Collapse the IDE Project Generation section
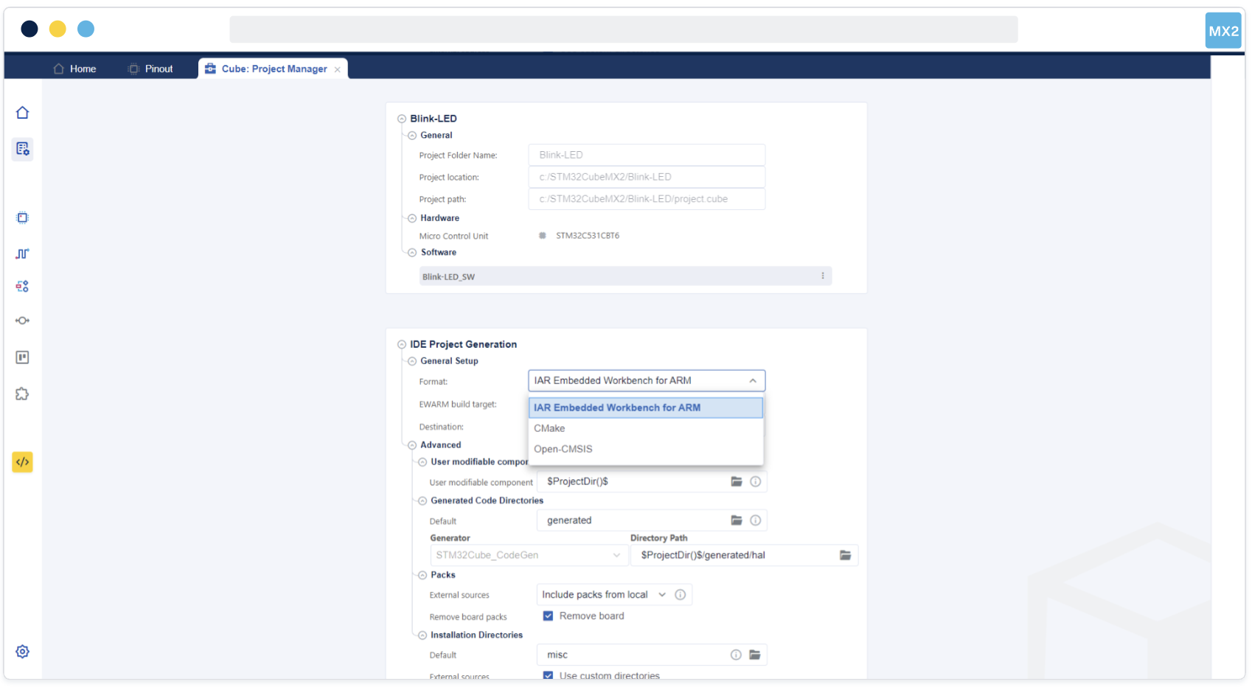 (402, 344)
